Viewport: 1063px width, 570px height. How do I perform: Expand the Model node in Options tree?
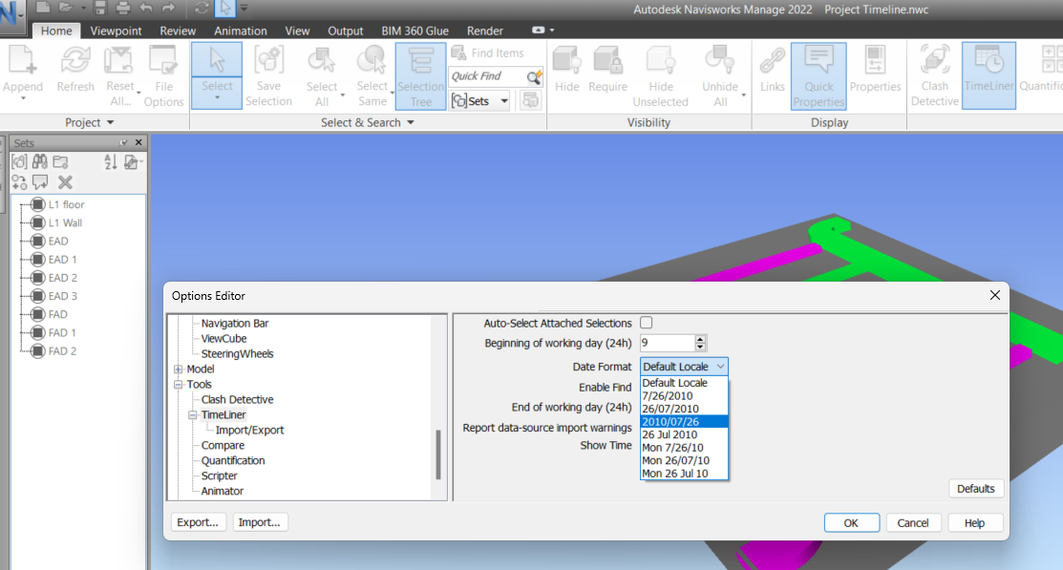tap(177, 368)
